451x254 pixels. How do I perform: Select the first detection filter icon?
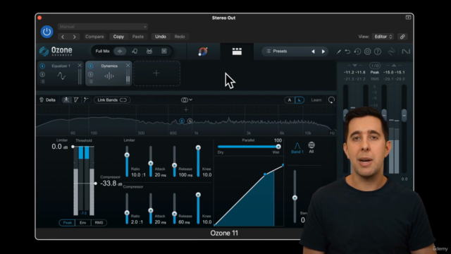(x=66, y=100)
